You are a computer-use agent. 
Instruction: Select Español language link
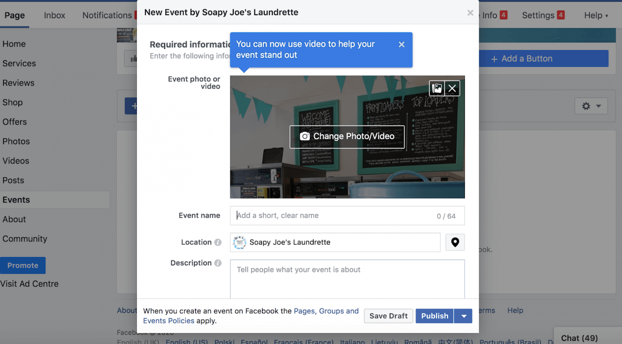tap(254, 342)
